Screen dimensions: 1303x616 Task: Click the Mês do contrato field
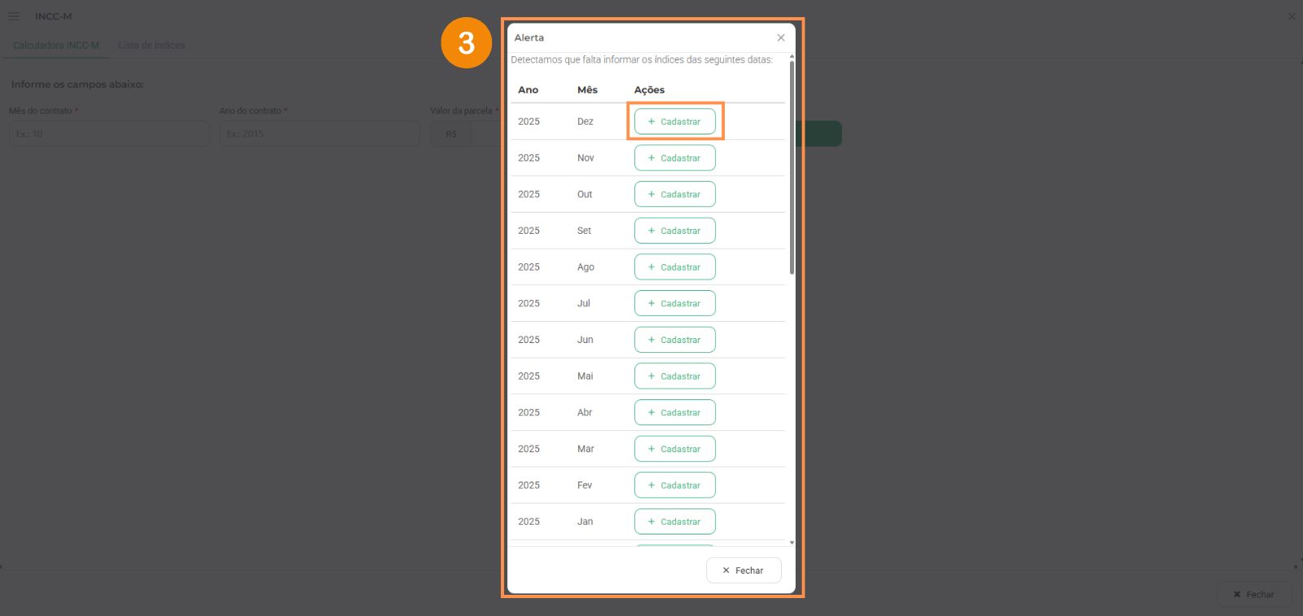[109, 134]
